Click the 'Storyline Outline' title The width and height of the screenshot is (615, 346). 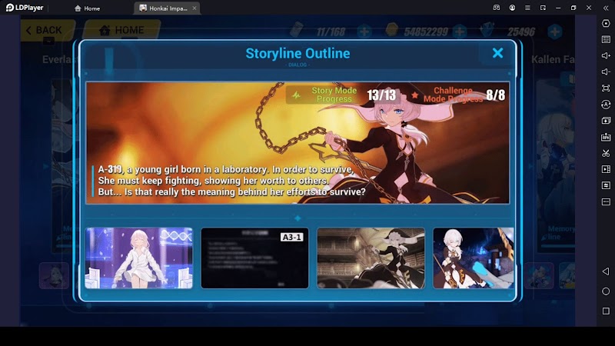point(298,53)
